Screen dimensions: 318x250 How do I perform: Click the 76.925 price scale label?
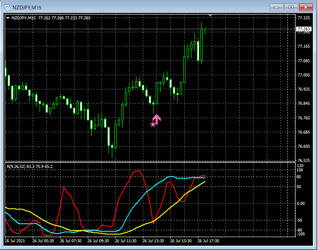click(x=304, y=89)
